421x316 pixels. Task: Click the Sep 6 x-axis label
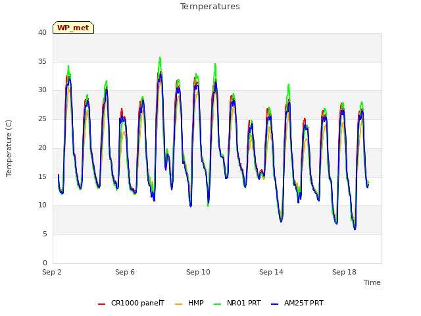(125, 272)
